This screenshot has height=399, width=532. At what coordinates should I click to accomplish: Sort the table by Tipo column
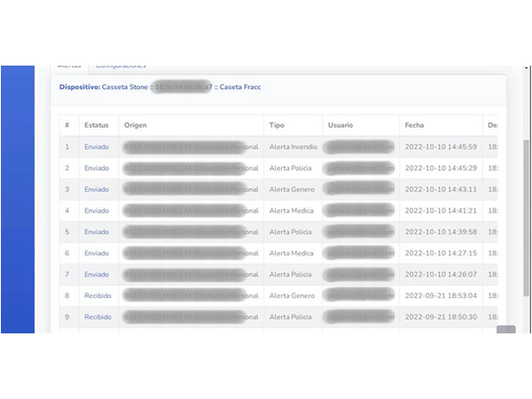click(278, 125)
